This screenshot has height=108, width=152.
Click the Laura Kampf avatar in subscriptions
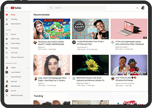pyautogui.click(x=7, y=72)
